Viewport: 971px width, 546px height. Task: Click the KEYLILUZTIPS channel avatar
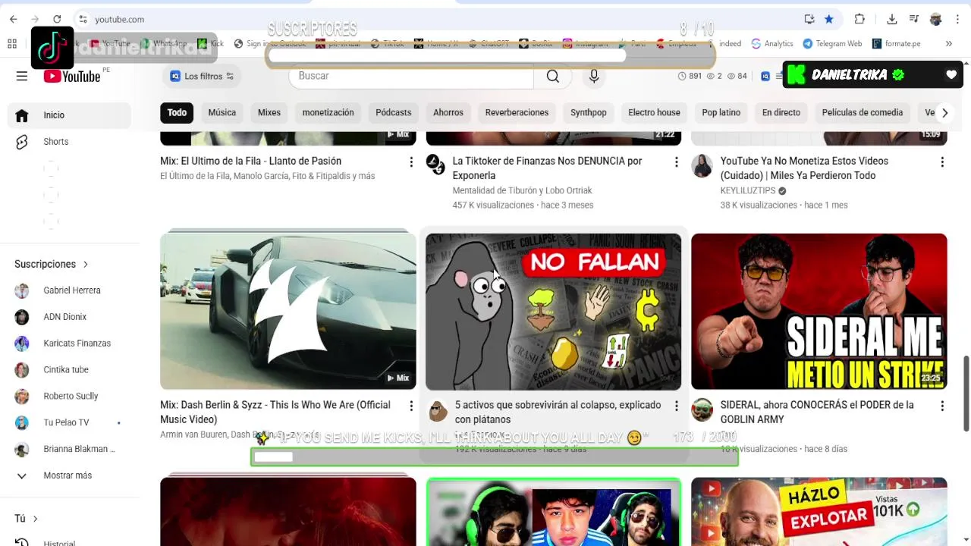pos(702,165)
